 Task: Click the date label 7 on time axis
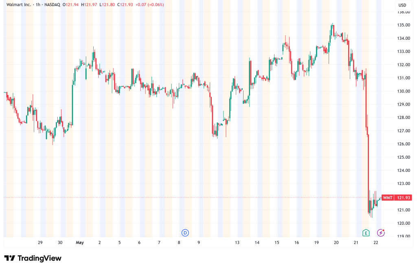point(159,243)
